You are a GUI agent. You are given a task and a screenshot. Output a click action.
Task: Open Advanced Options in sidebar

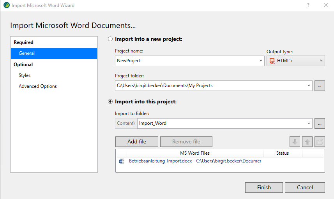tap(38, 86)
